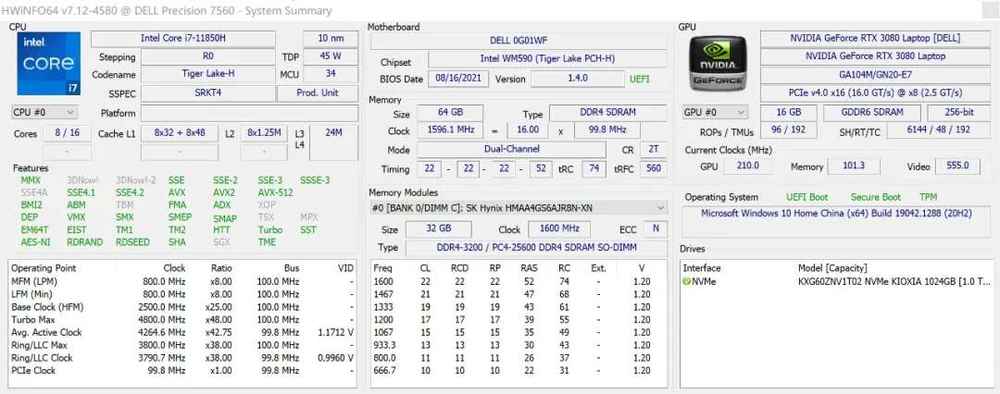
Task: Open the GPU #0 selector dropdown
Action: click(x=714, y=112)
